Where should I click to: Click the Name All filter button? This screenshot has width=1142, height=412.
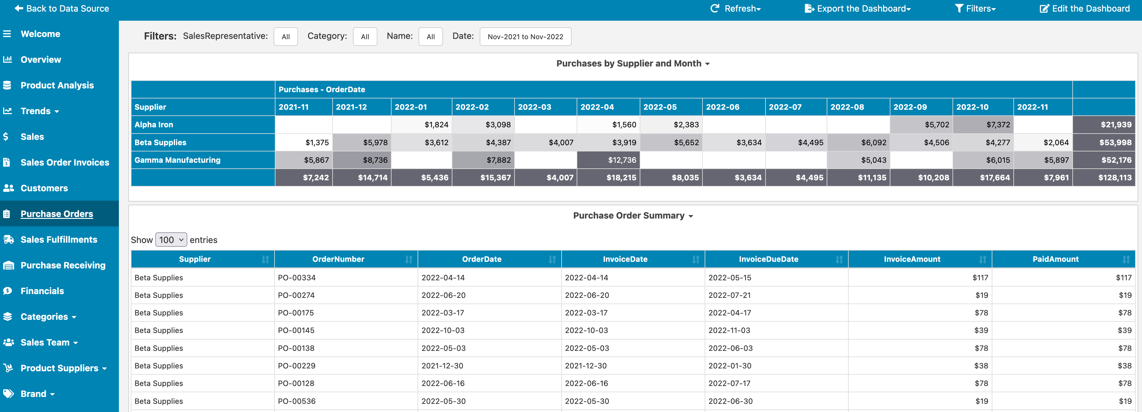point(430,36)
